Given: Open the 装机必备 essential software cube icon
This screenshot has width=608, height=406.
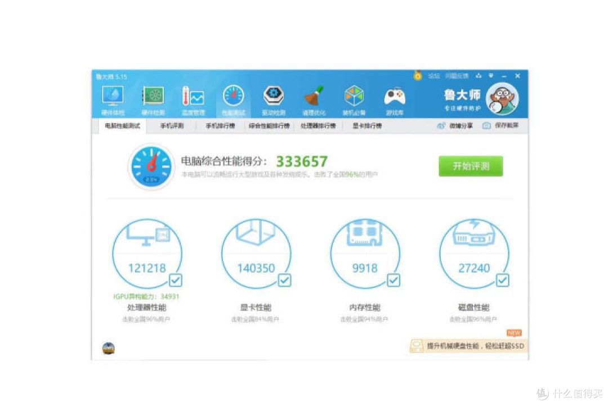Looking at the screenshot, I should coord(354,96).
